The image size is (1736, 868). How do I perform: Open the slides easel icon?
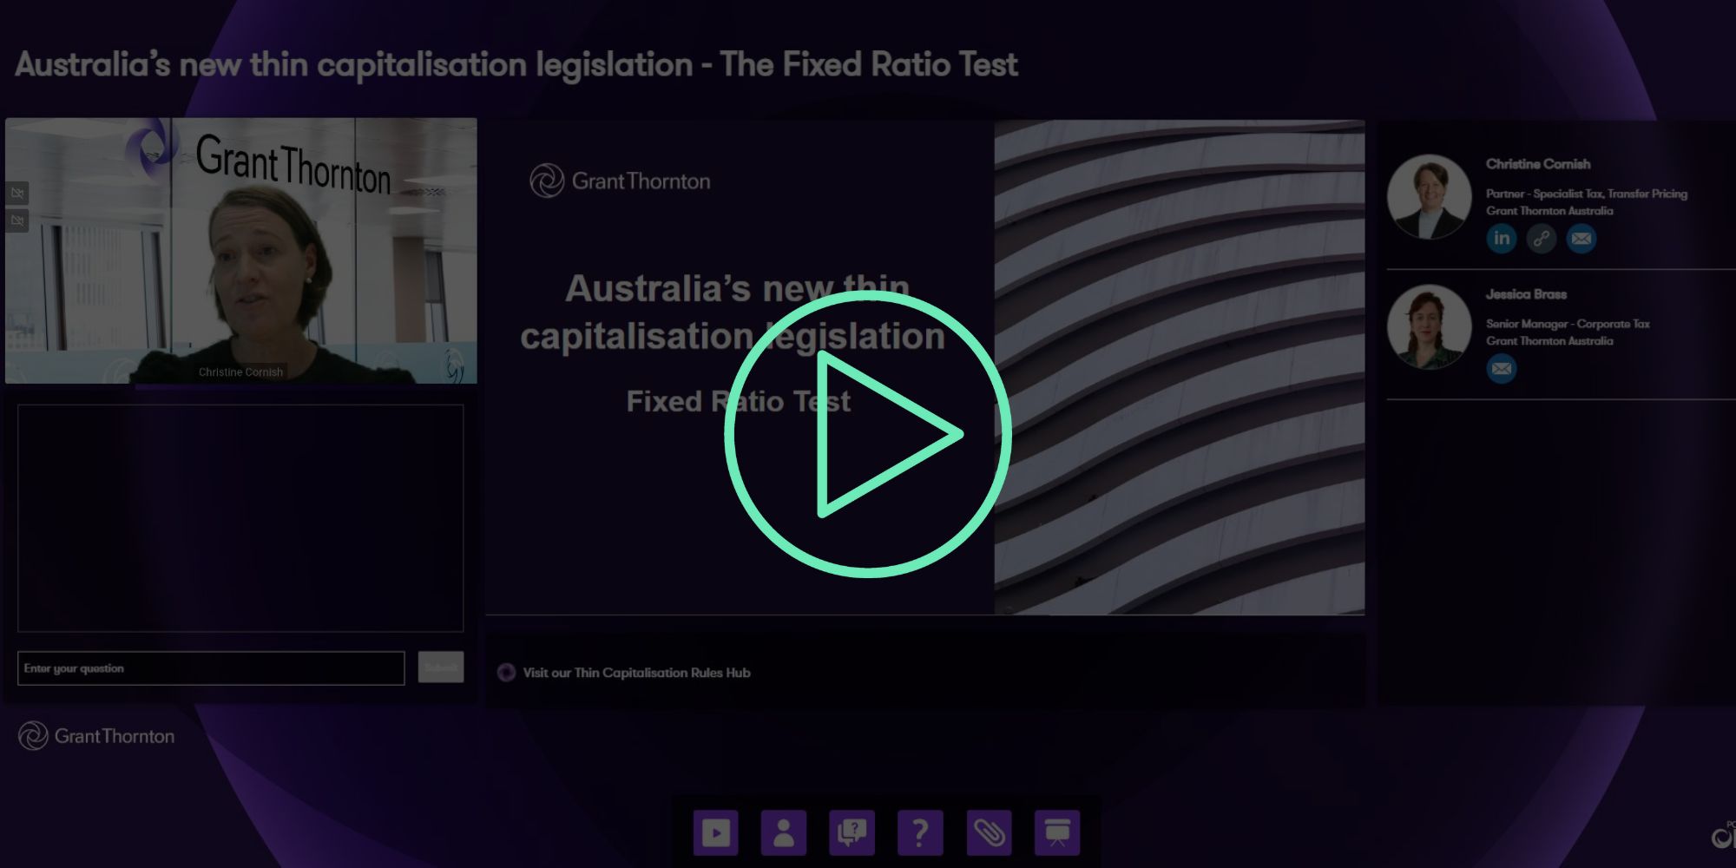click(1057, 833)
